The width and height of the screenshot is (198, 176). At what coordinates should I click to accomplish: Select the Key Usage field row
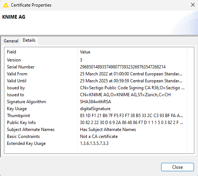96,109
